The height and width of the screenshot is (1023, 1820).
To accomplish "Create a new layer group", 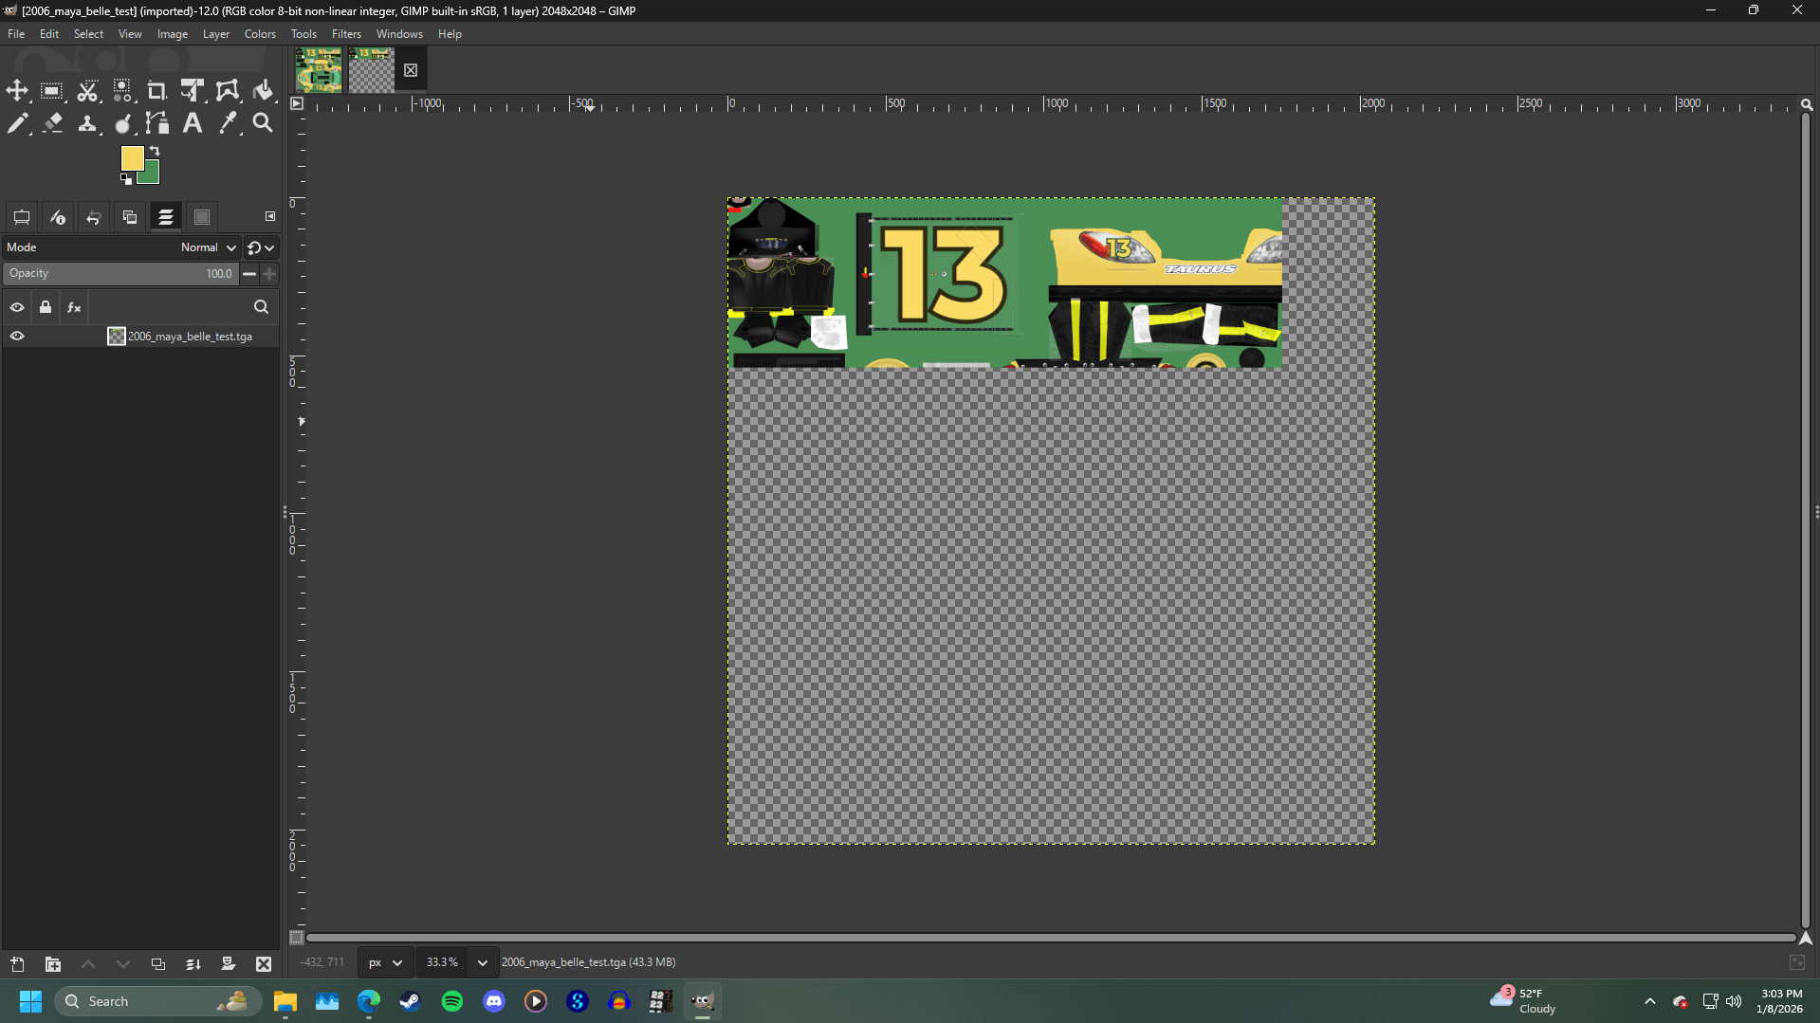I will (x=53, y=964).
